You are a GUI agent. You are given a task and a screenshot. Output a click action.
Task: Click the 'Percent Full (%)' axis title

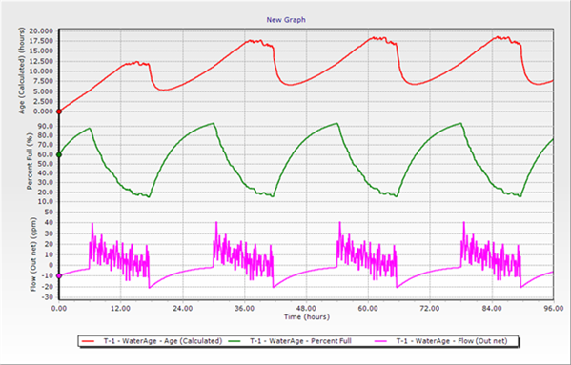pos(30,161)
